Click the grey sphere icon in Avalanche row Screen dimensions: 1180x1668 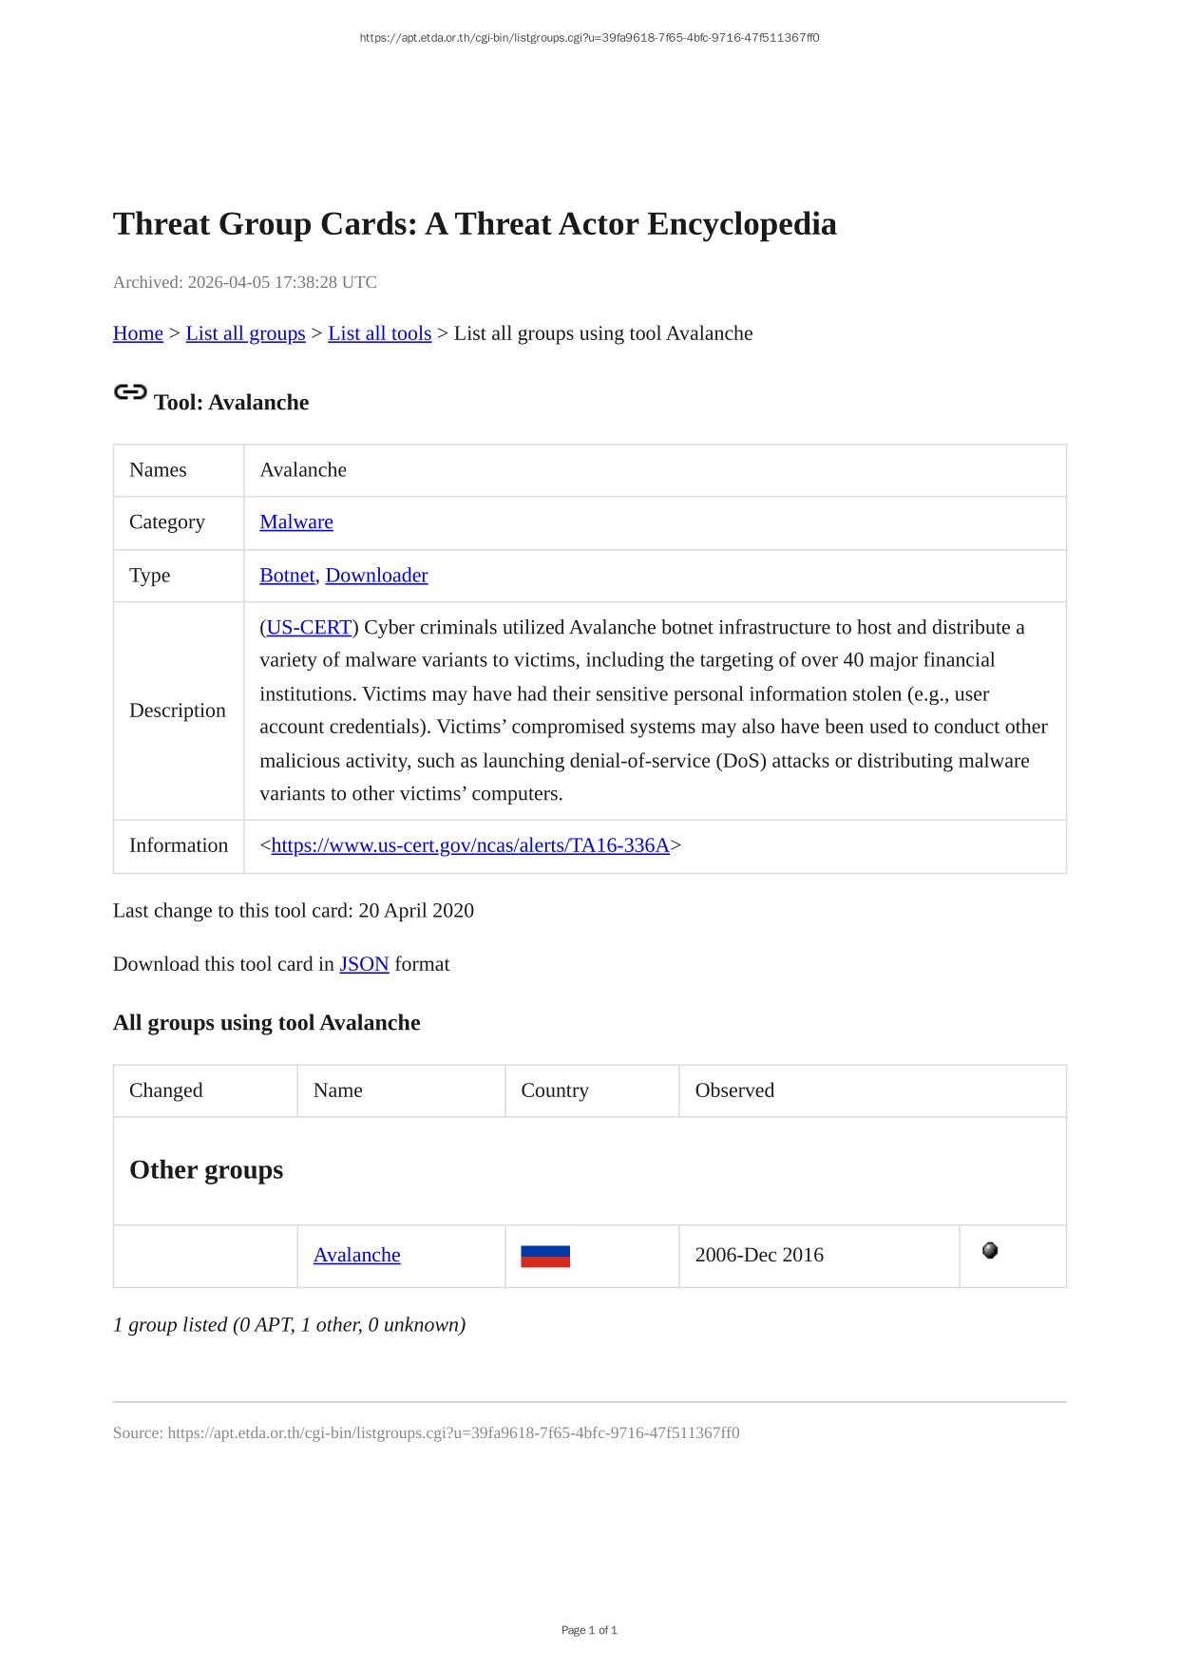[x=990, y=1251]
